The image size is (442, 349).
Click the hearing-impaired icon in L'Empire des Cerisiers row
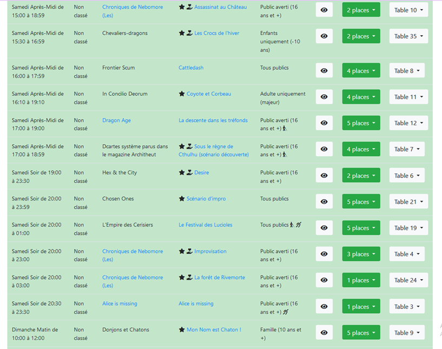299,225
